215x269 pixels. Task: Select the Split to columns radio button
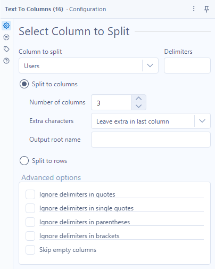click(x=24, y=84)
